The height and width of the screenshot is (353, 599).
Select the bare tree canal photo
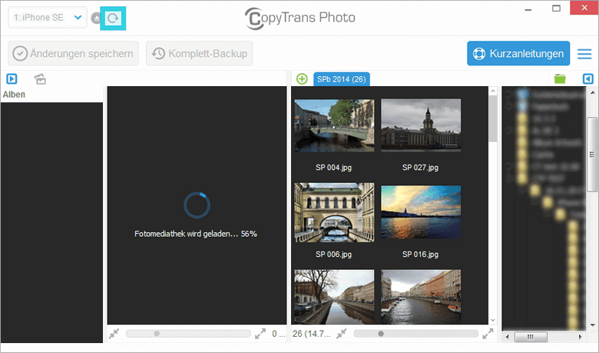pos(334,297)
